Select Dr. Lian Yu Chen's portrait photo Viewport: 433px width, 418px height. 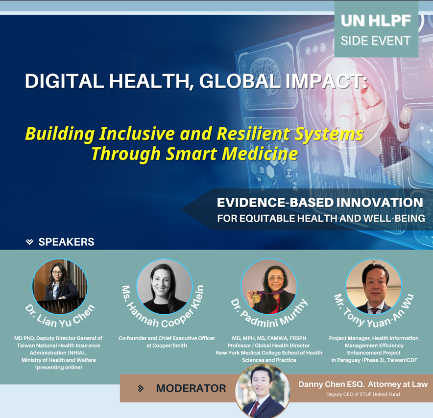[x=60, y=286]
